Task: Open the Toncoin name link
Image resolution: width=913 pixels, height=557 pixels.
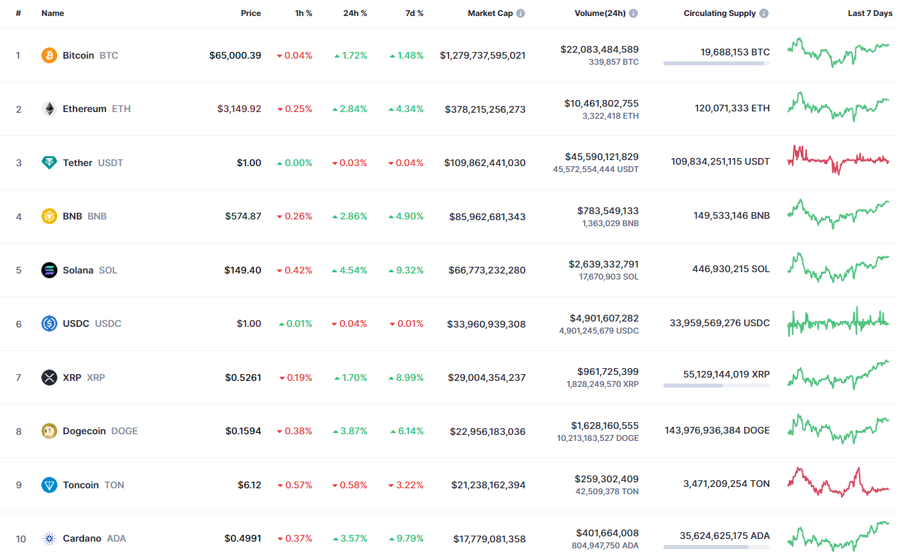Action: (x=81, y=485)
